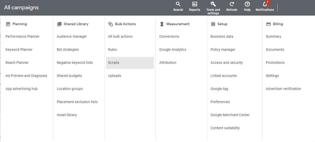Click the Billing column heading

coord(278,24)
